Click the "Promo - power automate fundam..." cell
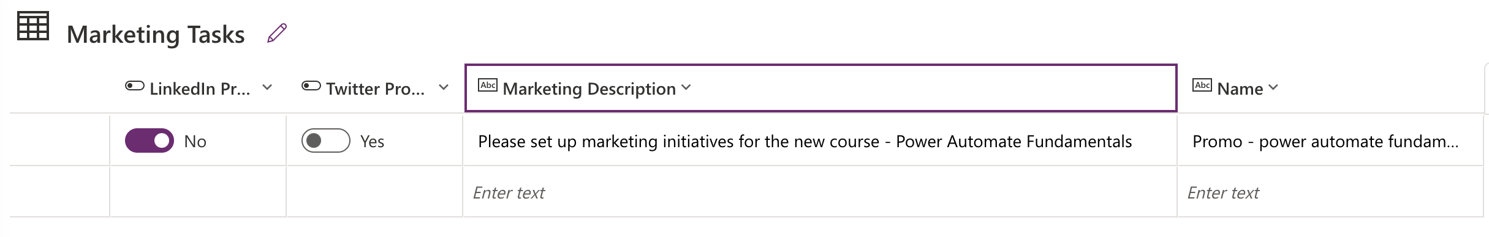Screen dimensions: 1489x237 [x=1330, y=140]
